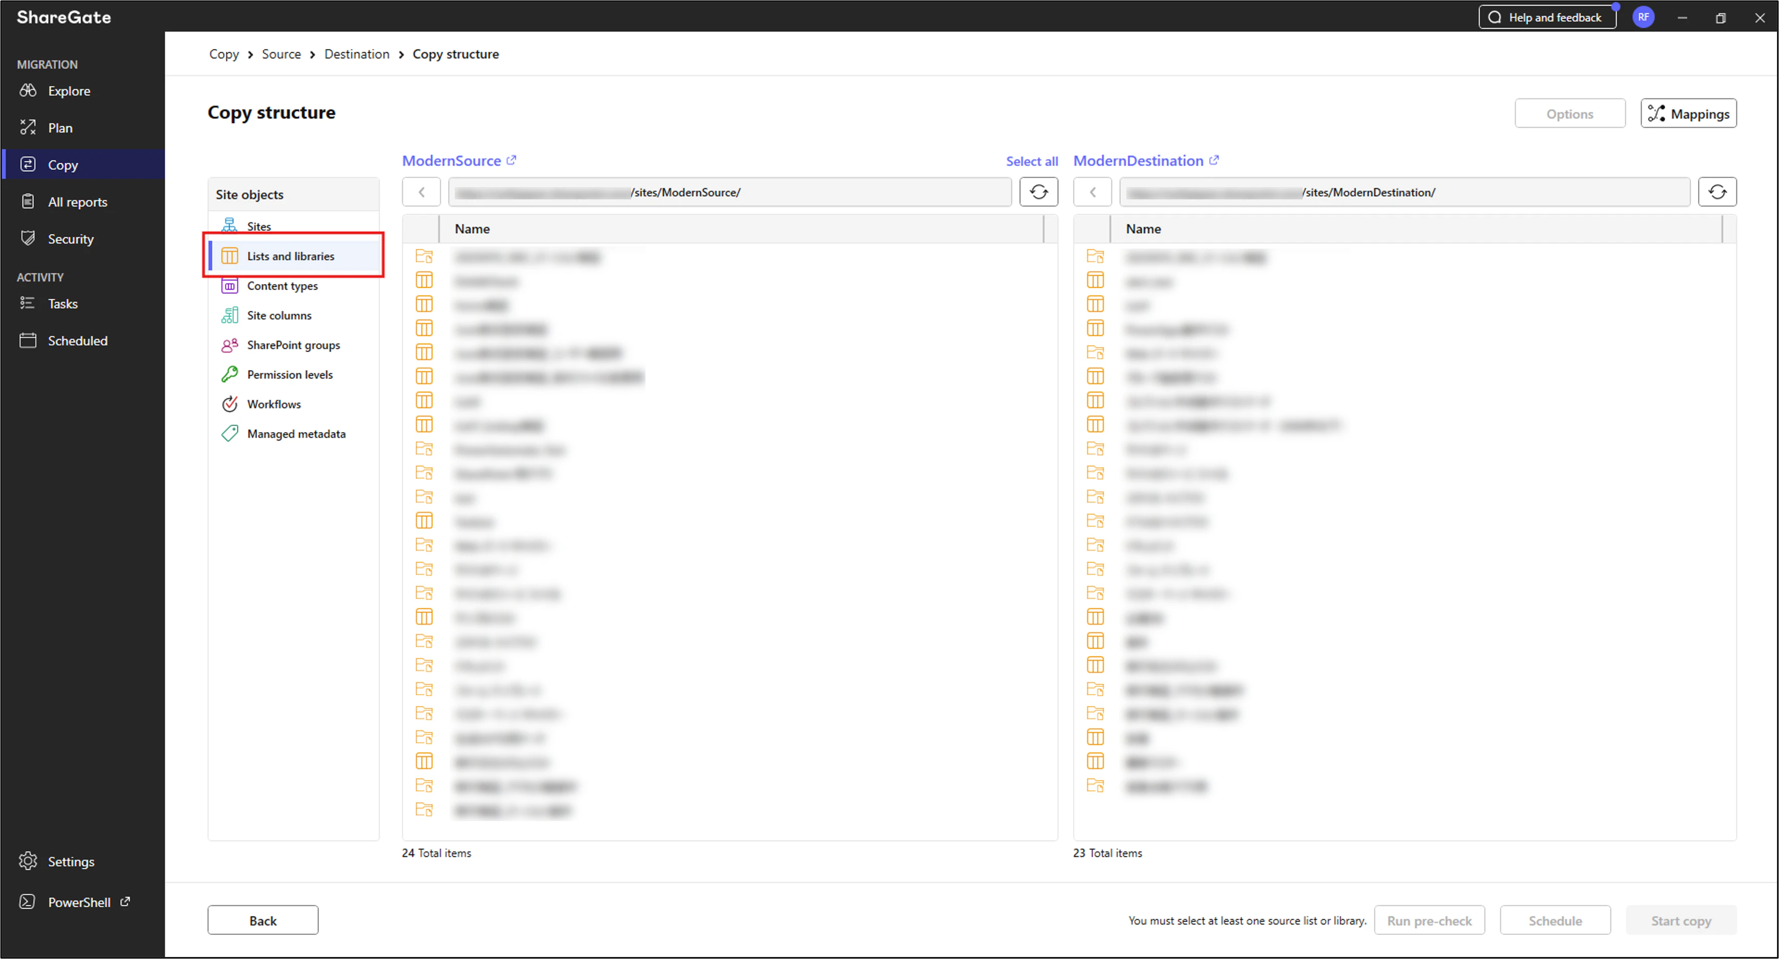Click the Copy sidebar icon
This screenshot has width=1779, height=959.
pyautogui.click(x=28, y=165)
